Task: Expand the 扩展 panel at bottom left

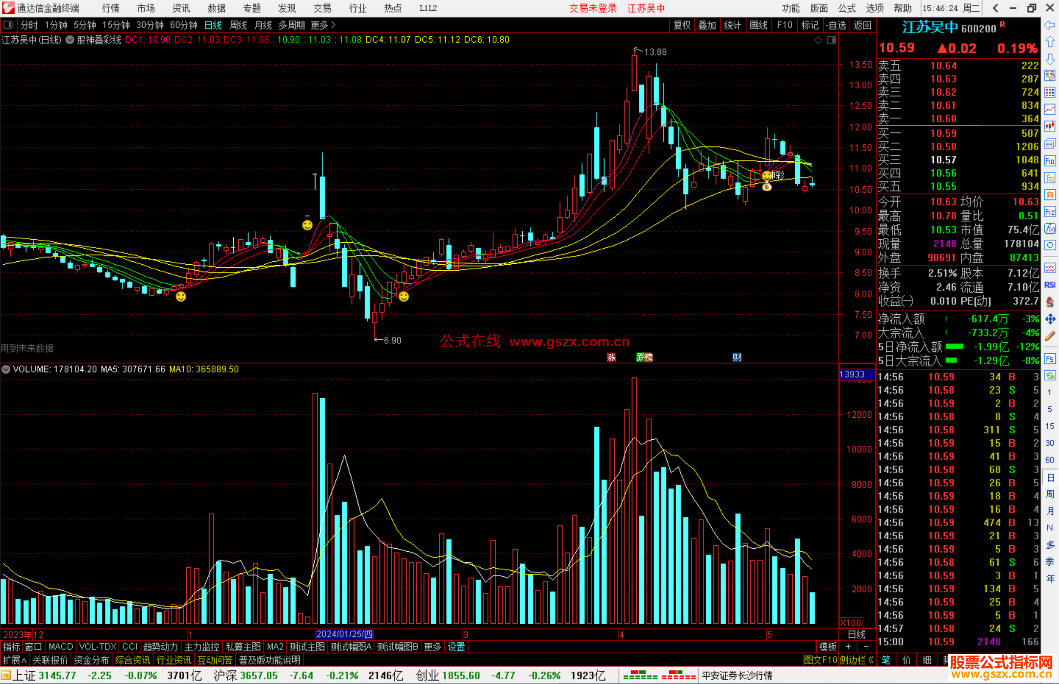Action: 14,660
